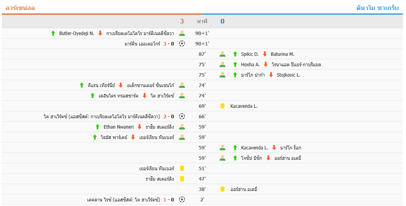Click the green up arrow beside Spikic D.
The image size is (406, 206).
[235, 54]
